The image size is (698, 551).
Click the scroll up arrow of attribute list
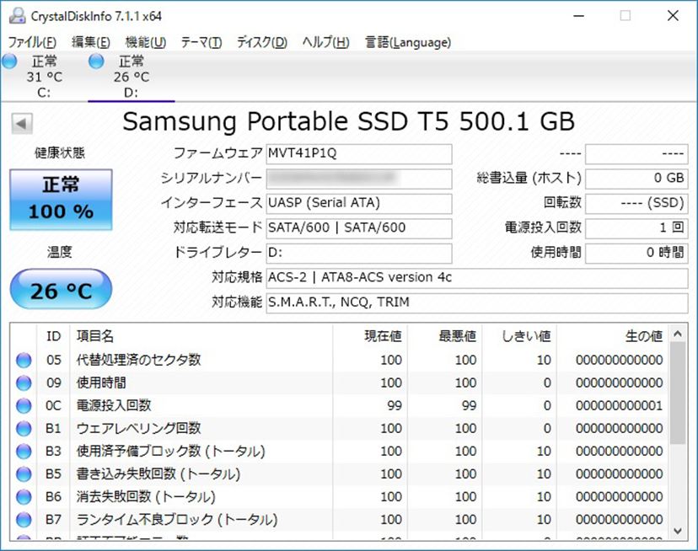coord(678,334)
